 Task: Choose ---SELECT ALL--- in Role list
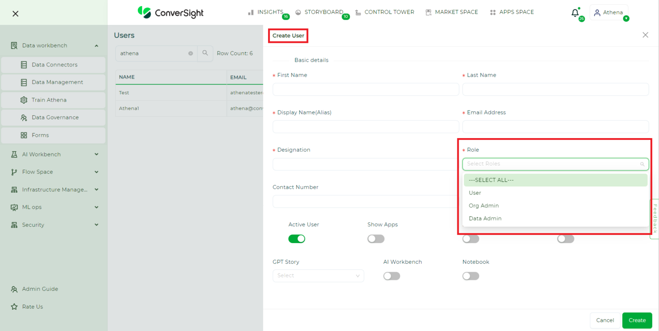click(555, 180)
